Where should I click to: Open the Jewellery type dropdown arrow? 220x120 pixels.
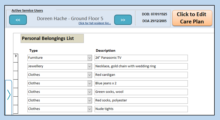click(90, 66)
